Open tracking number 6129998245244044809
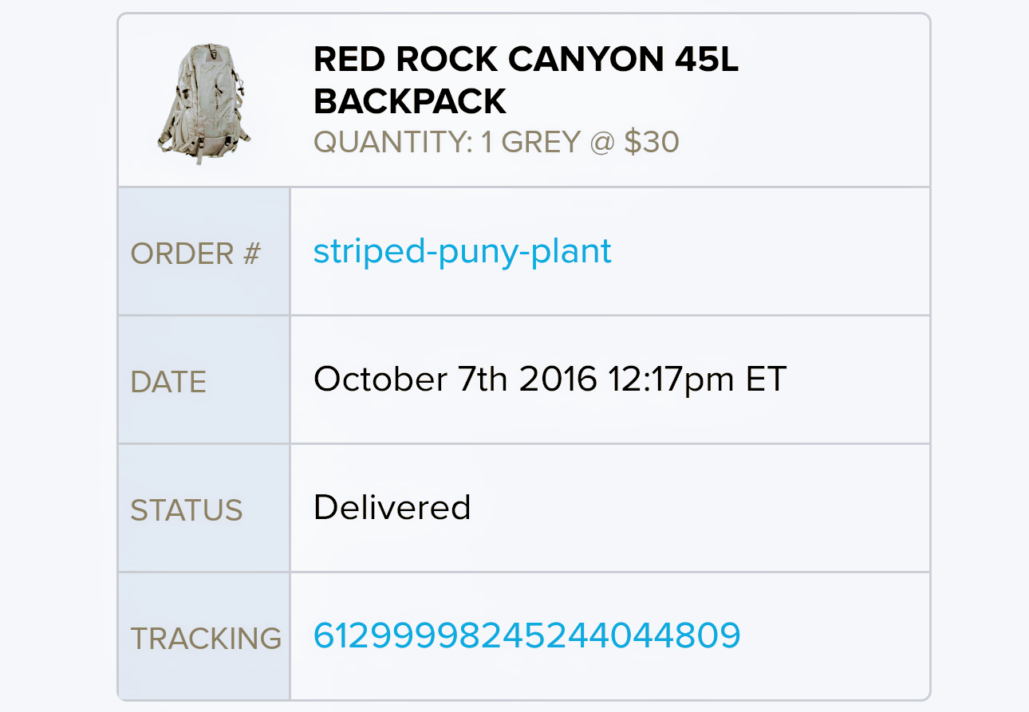This screenshot has height=712, width=1029. click(x=526, y=635)
